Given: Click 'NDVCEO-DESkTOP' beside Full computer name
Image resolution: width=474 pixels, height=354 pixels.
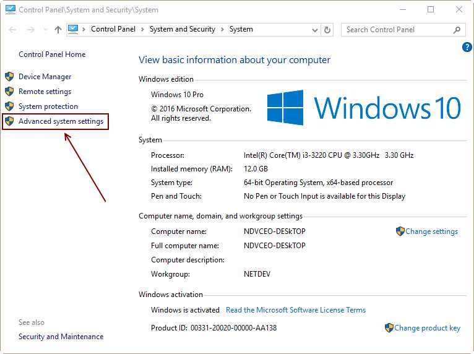Looking at the screenshot, I should pyautogui.click(x=275, y=246).
